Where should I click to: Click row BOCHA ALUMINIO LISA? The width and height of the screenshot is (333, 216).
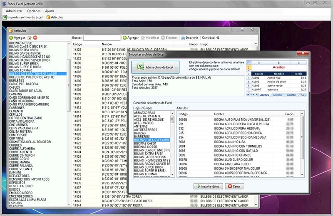(238, 142)
